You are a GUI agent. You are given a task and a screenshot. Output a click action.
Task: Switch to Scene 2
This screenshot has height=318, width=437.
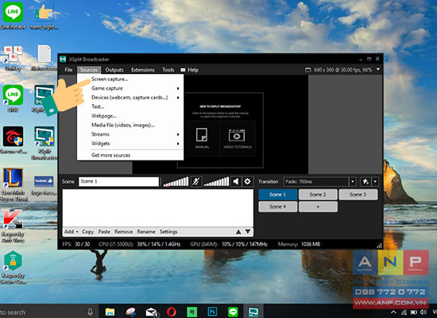[x=318, y=195]
